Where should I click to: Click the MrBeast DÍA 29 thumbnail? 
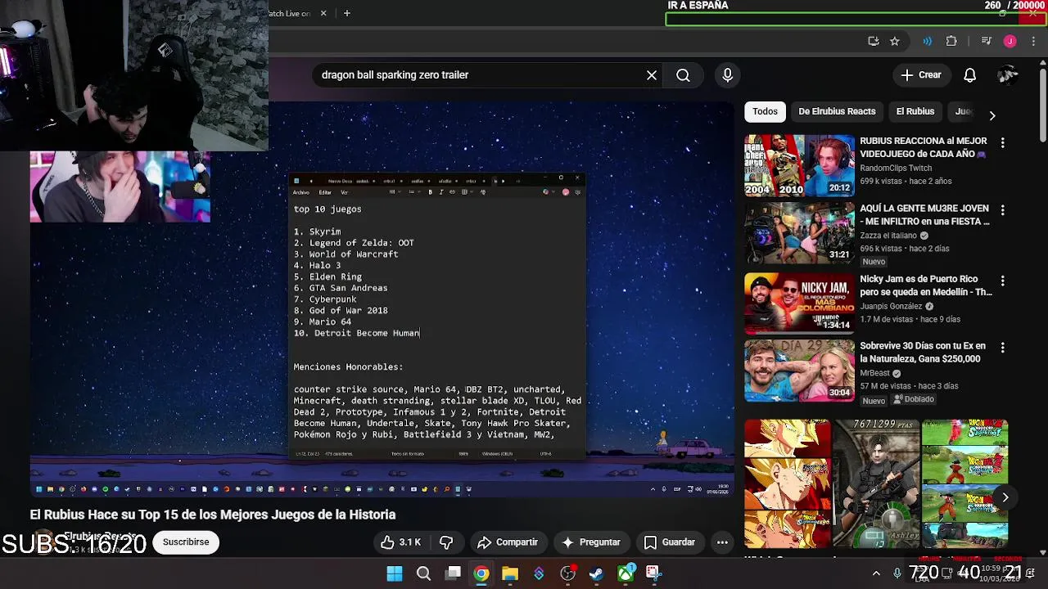799,371
